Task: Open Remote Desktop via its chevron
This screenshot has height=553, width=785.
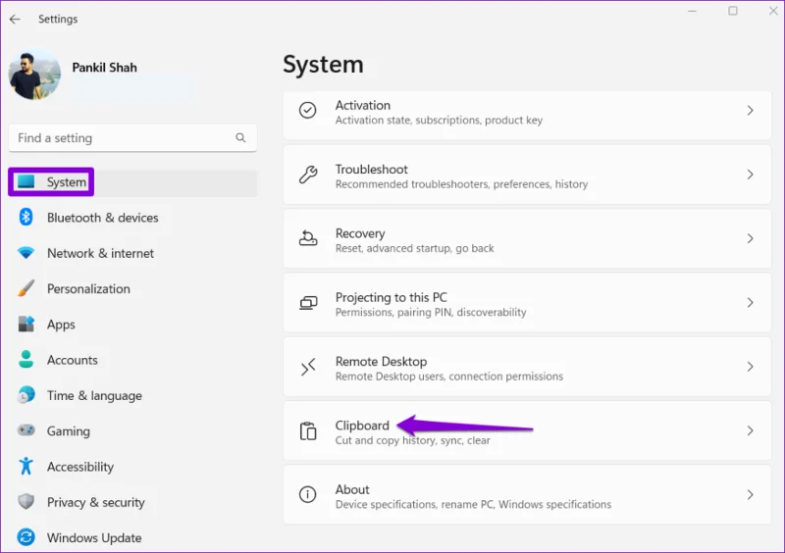Action: [x=750, y=367]
